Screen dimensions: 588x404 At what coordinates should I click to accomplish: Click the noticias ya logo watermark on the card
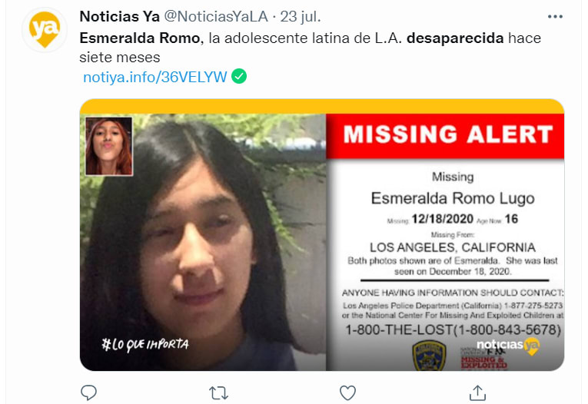[508, 345]
